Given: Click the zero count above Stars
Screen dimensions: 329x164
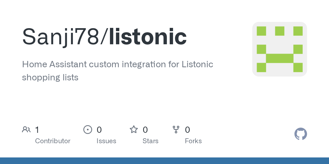Looking at the screenshot, I should click(x=145, y=130).
